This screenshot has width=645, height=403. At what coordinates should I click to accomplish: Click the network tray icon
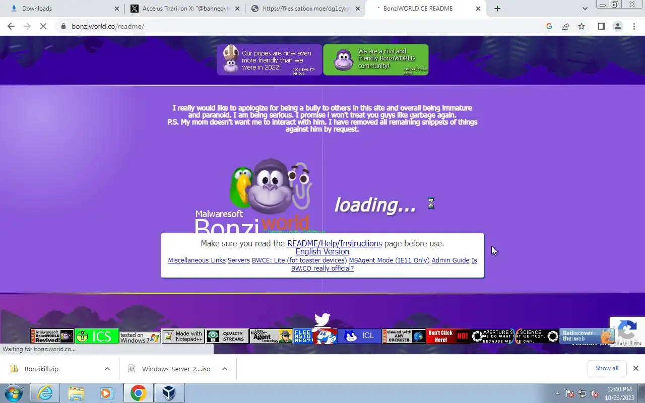point(582,394)
